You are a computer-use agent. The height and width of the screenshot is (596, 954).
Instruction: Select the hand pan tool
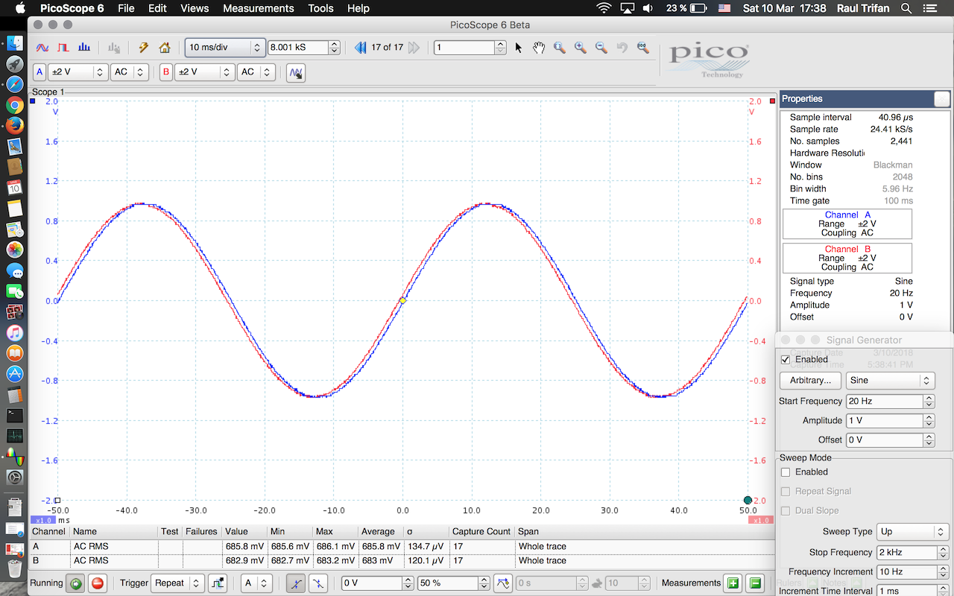(539, 48)
